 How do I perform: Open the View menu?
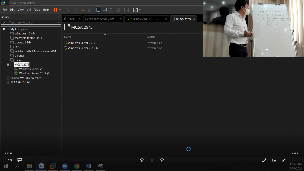point(21,10)
